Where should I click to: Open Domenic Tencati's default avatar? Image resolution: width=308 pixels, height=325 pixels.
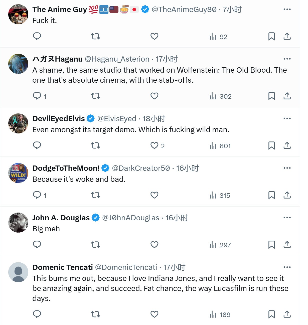pos(18,272)
